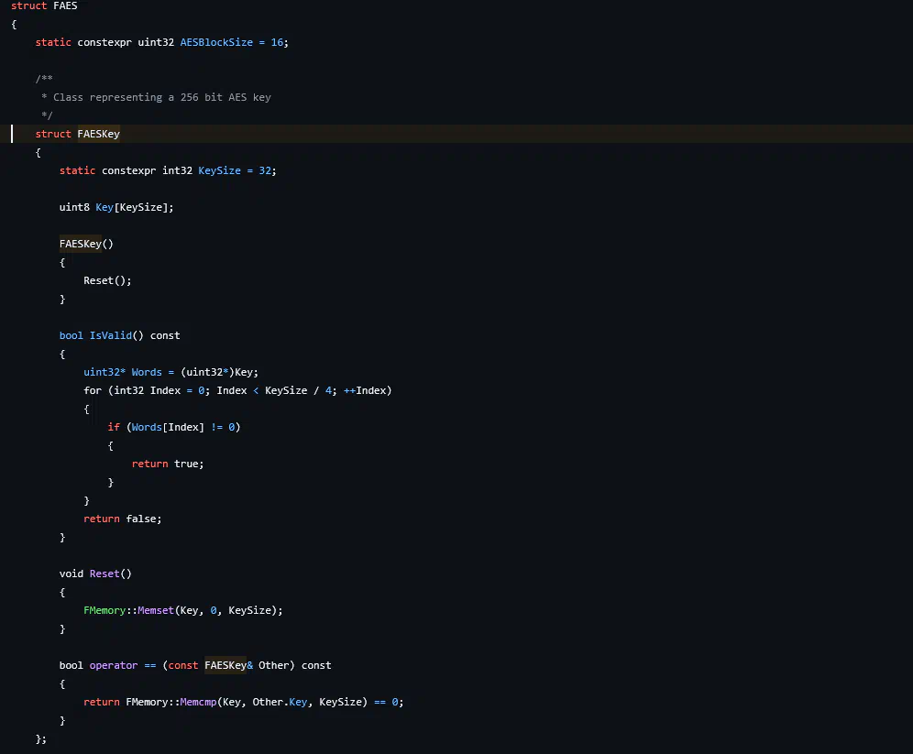Click the FAESKey name in struct declaration
The width and height of the screenshot is (913, 754).
[x=98, y=134]
